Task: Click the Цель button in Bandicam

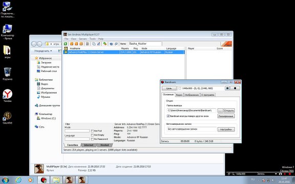Action: click(169, 88)
